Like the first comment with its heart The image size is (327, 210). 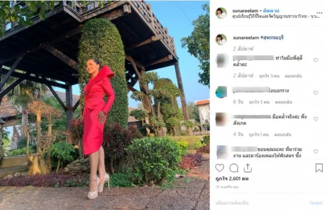(316, 60)
